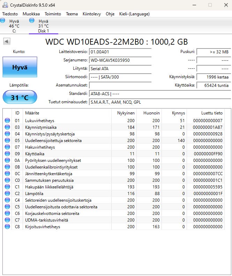The height and width of the screenshot is (276, 232).
Task: Open the Teema menu
Action: (72, 14)
